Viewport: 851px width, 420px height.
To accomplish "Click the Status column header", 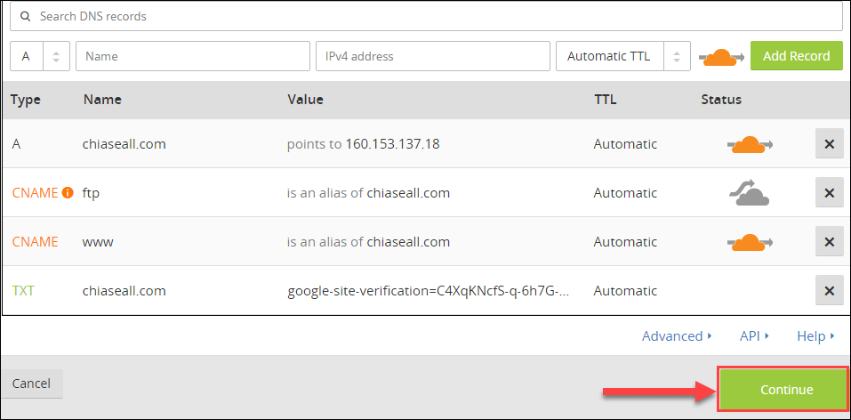I will point(721,100).
